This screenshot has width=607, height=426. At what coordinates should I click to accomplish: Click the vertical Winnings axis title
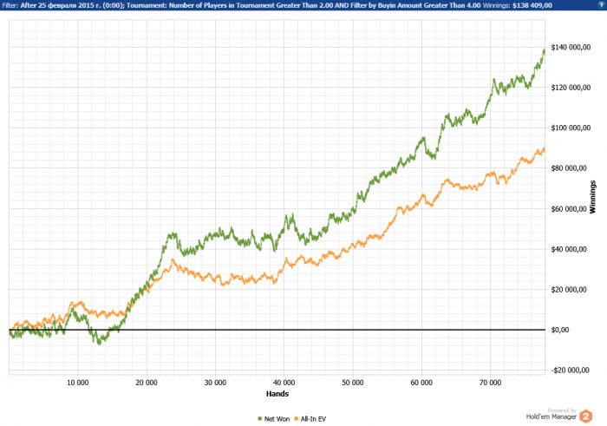(x=592, y=197)
